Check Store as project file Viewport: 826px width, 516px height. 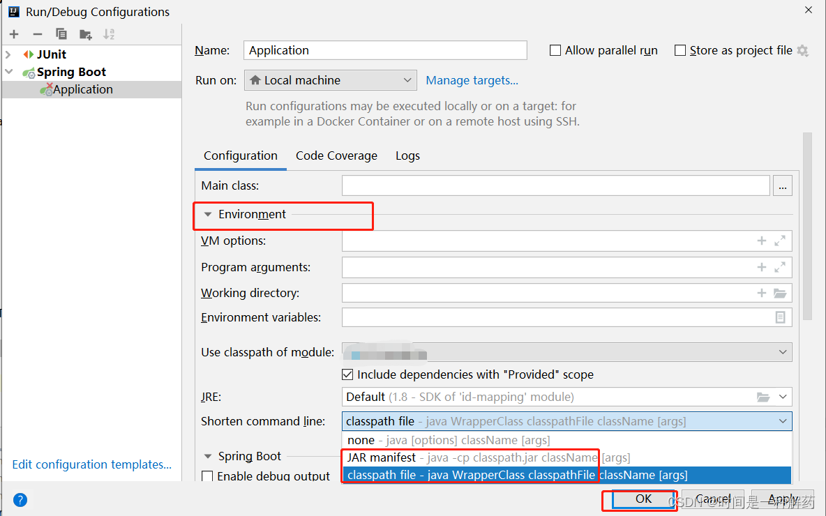tap(680, 50)
